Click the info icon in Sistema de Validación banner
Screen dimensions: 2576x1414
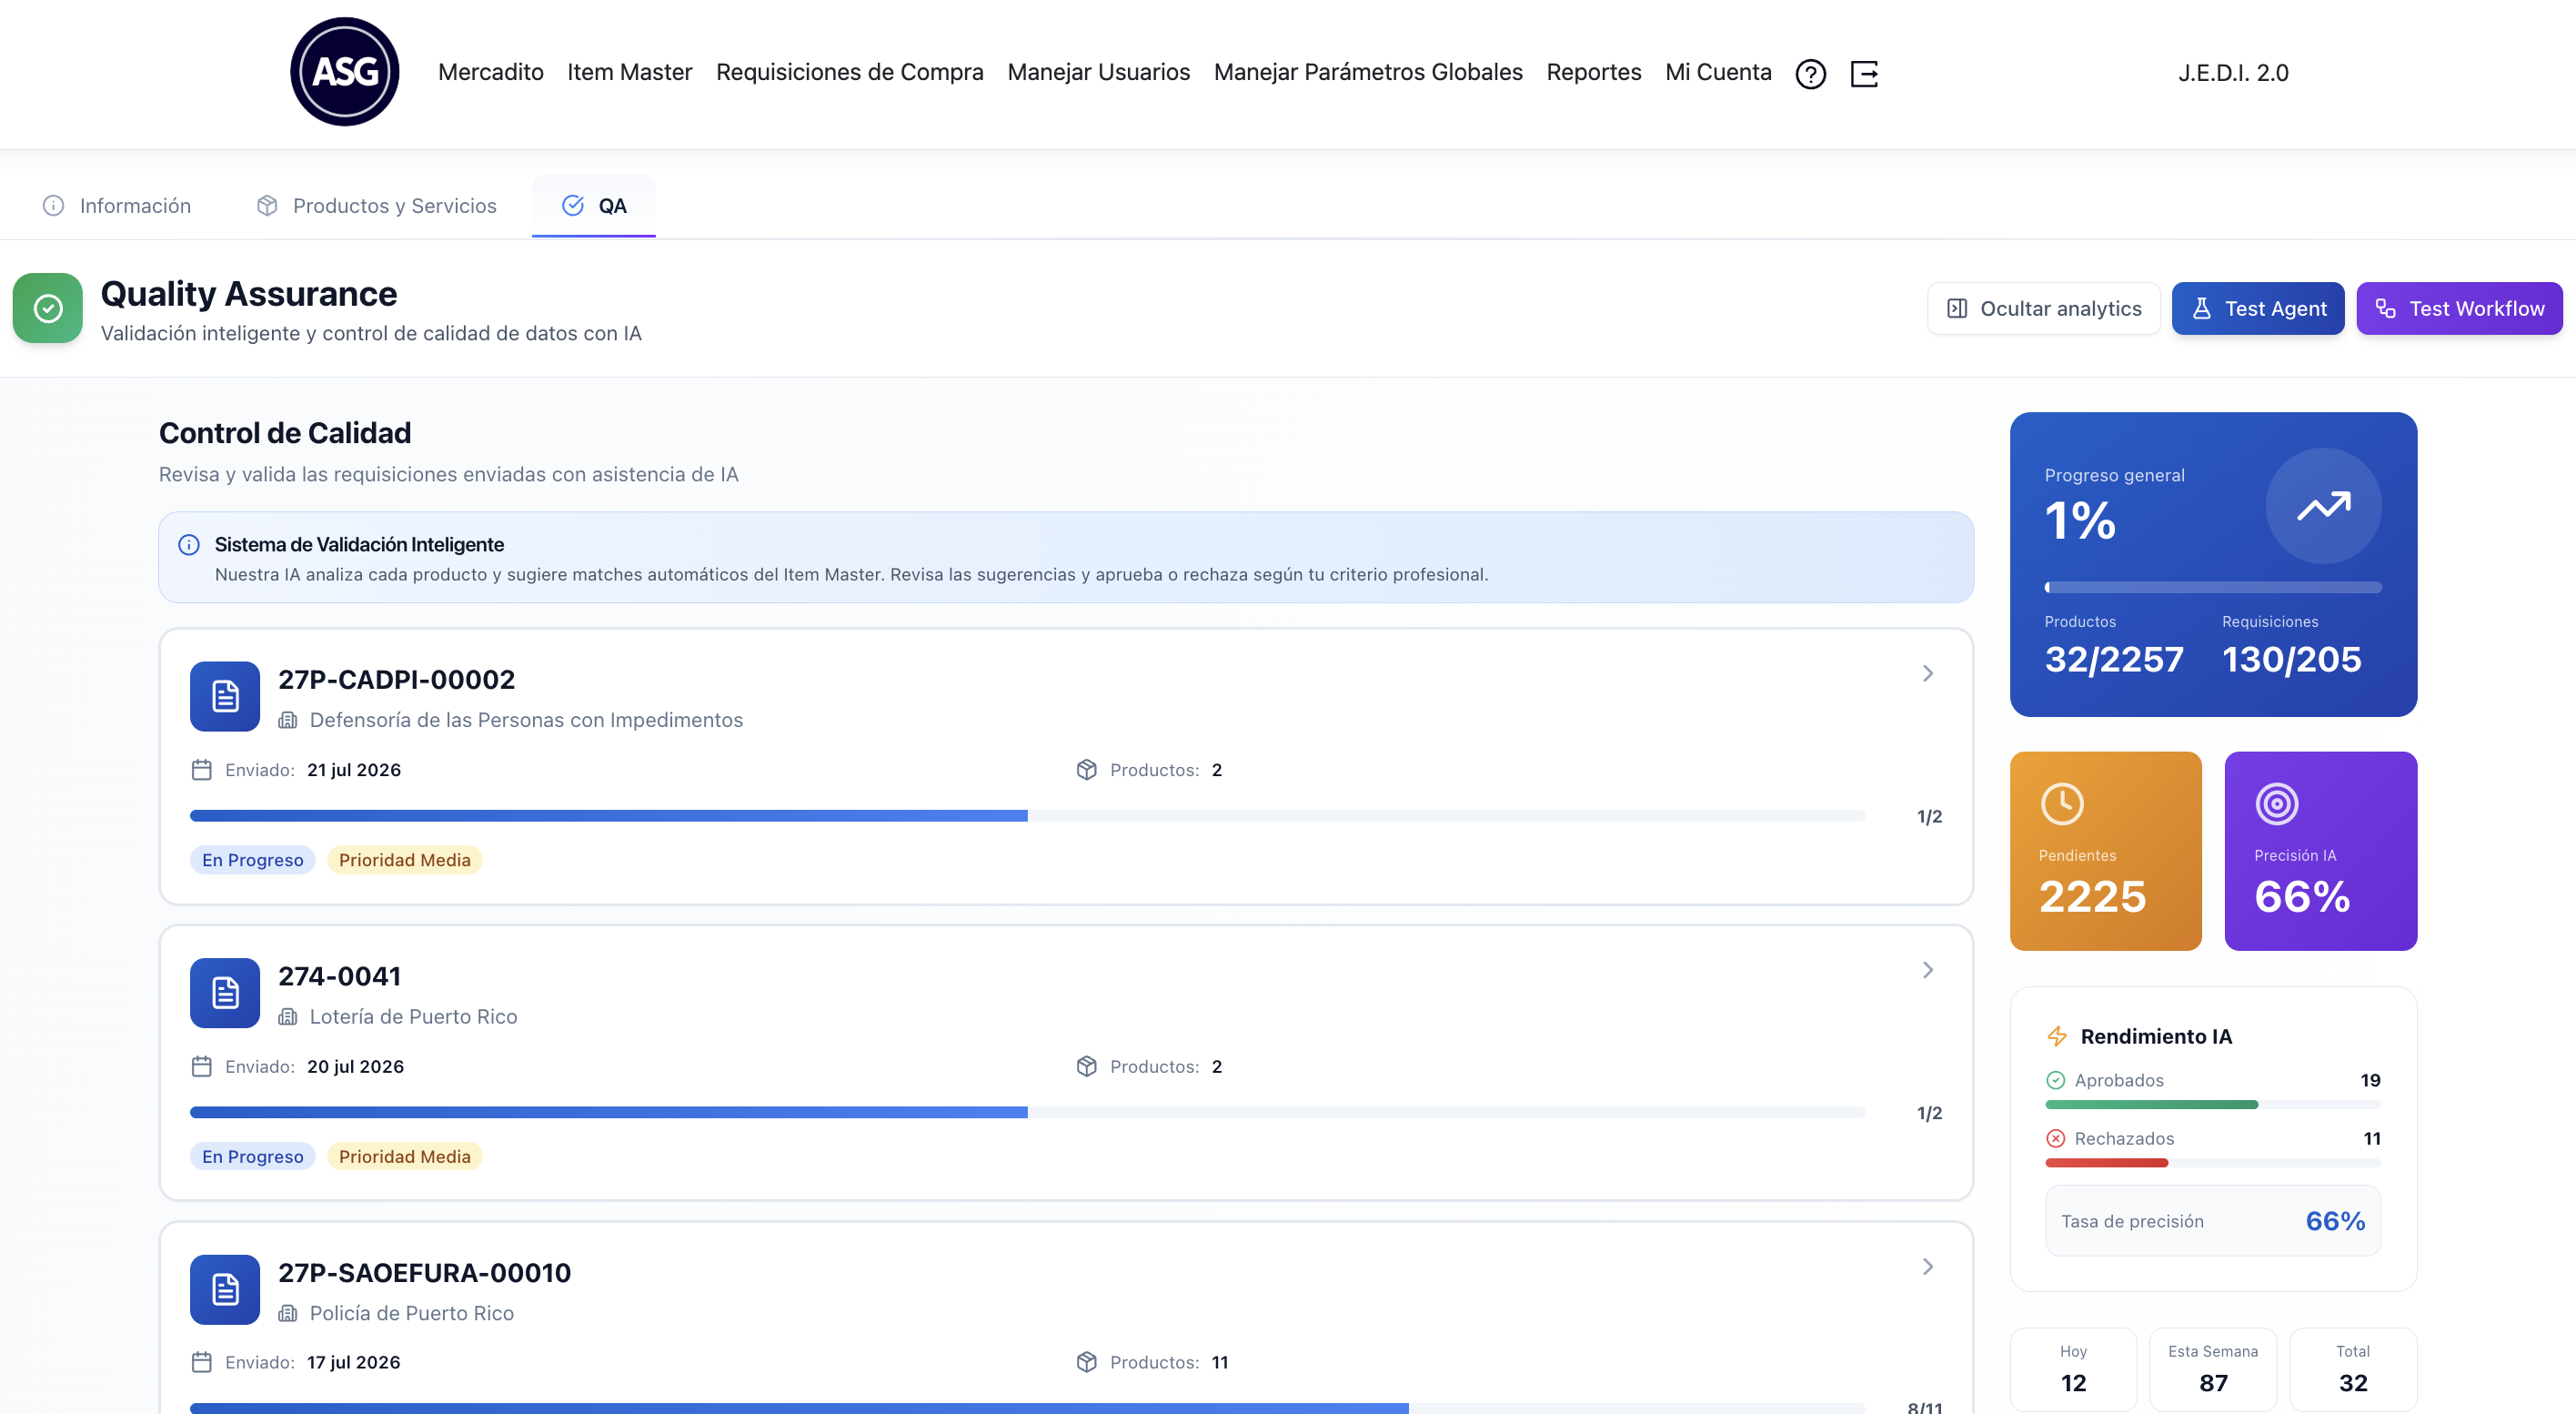point(189,545)
